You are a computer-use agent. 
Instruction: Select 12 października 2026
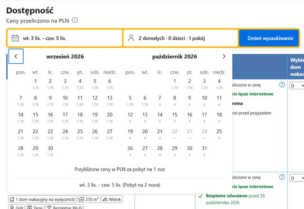[130, 118]
